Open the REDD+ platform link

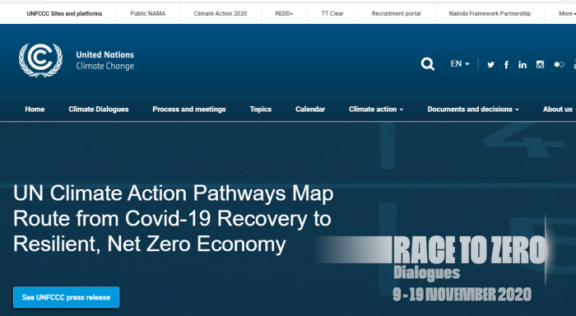point(284,14)
